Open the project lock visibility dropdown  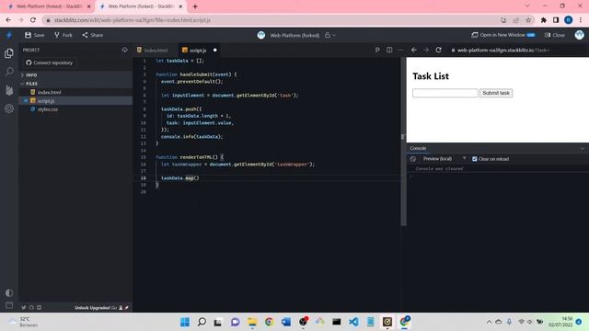[329, 35]
